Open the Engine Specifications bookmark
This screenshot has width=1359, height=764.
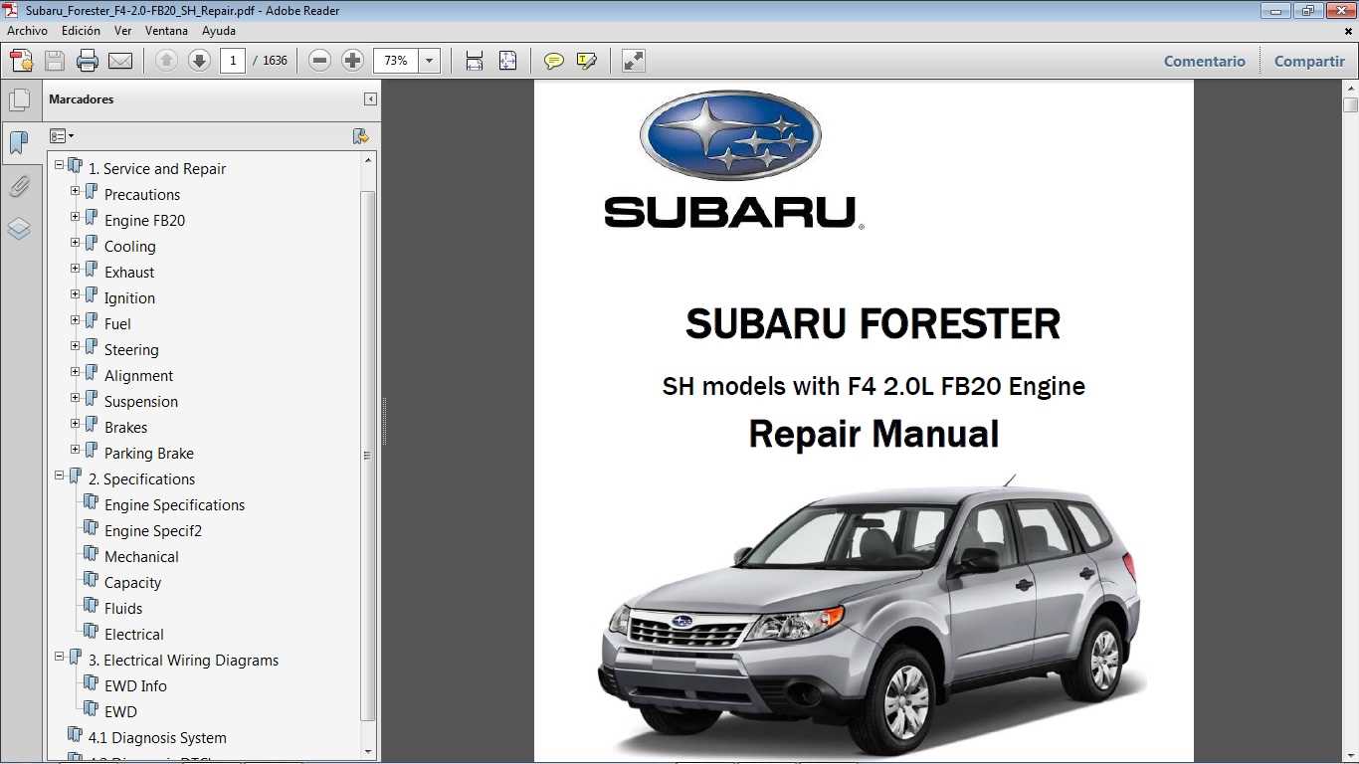[174, 504]
